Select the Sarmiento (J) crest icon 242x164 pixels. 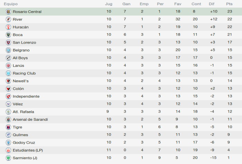click(8, 158)
